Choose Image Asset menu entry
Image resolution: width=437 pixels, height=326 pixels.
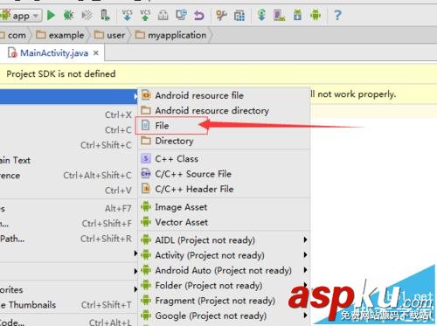(x=224, y=207)
